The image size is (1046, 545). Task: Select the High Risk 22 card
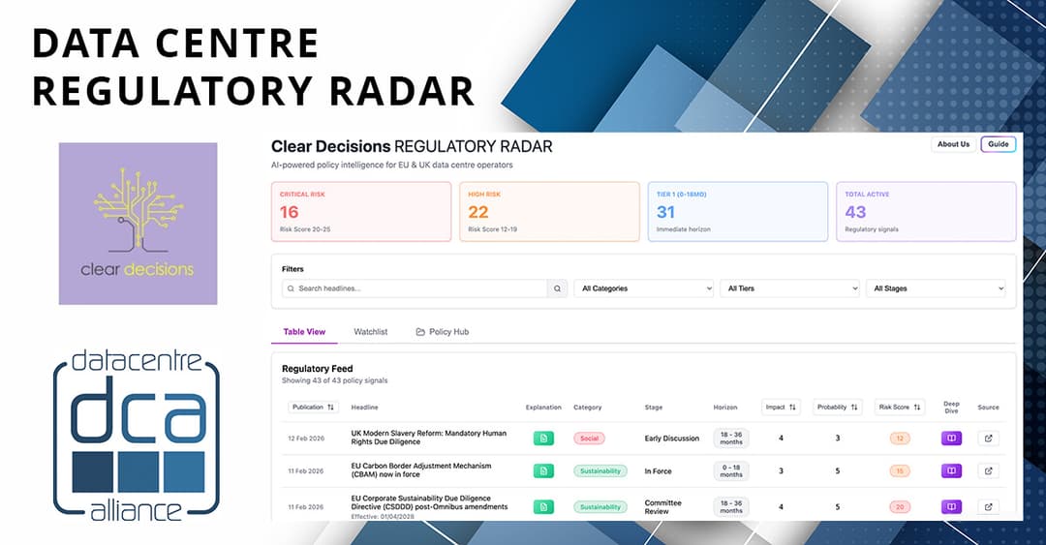click(x=550, y=211)
